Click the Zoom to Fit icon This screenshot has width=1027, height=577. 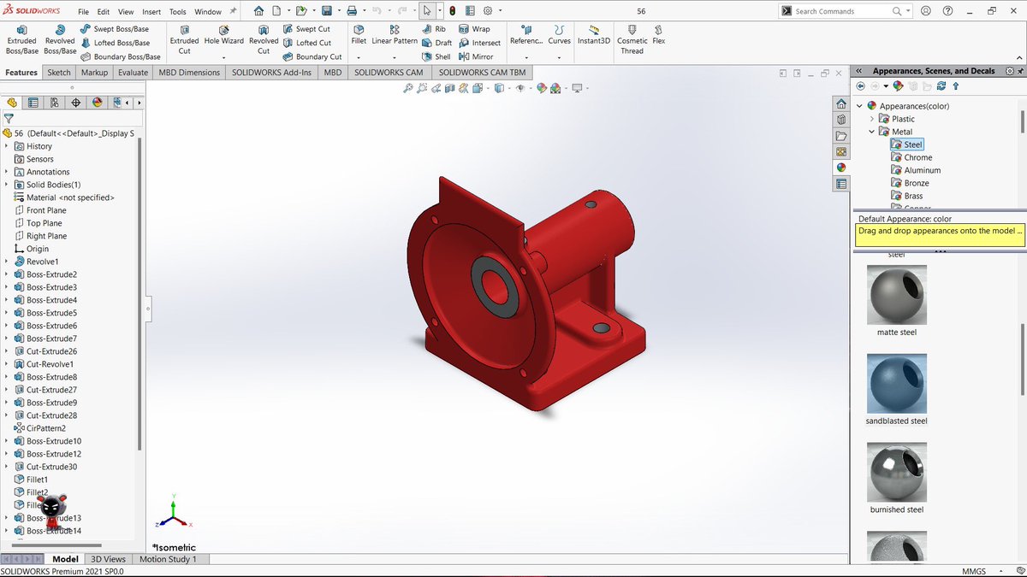coord(408,89)
